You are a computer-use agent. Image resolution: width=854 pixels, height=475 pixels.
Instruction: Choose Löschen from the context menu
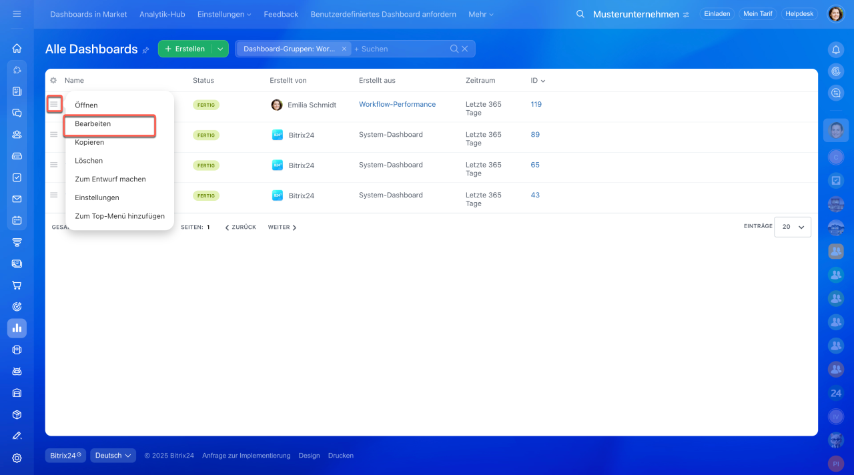89,161
